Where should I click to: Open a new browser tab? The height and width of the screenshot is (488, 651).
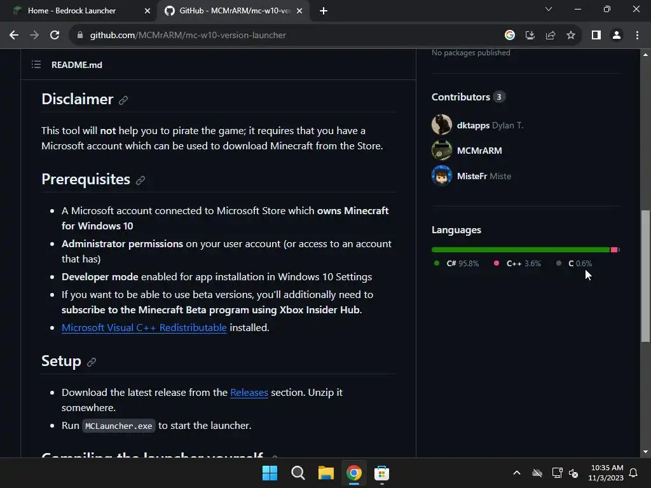point(324,11)
